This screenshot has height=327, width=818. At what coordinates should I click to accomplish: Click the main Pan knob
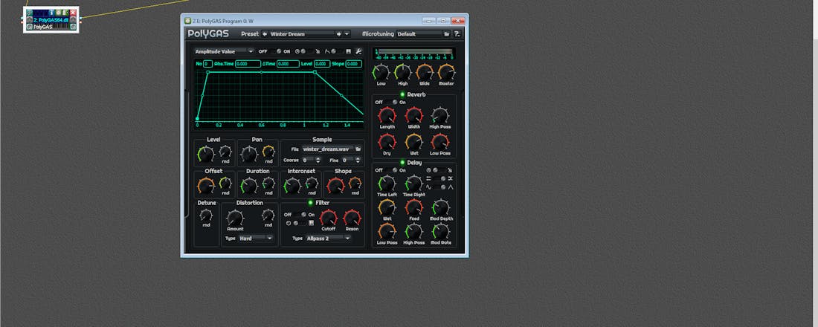249,154
